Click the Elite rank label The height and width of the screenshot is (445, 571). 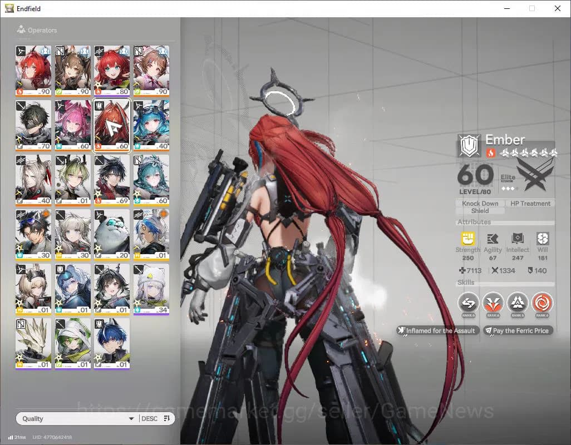508,177
